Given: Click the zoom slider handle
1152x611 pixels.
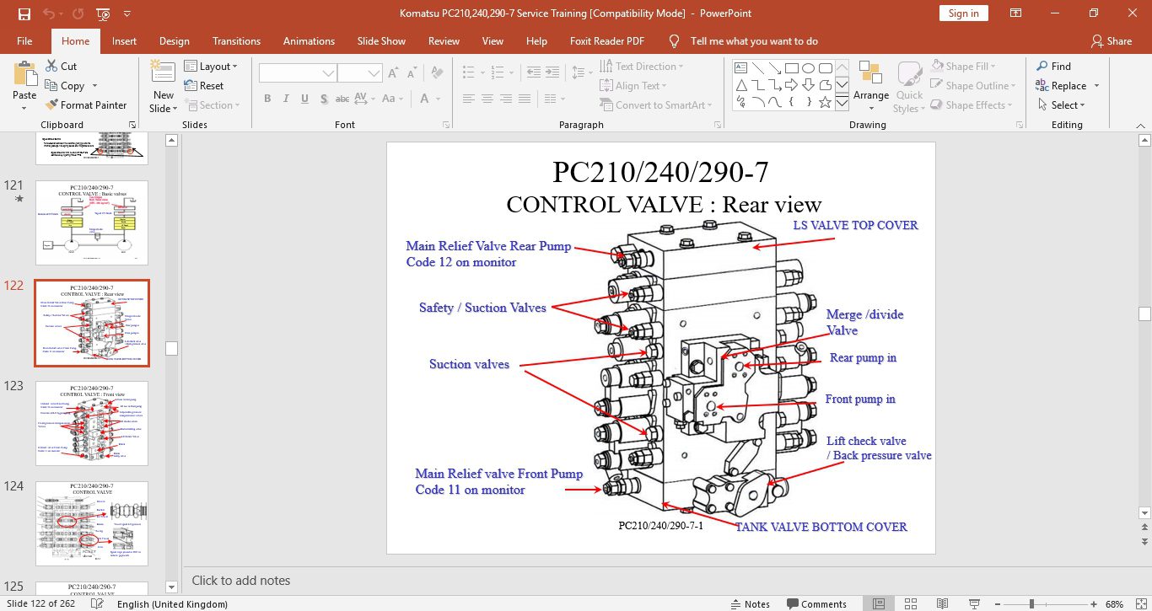Looking at the screenshot, I should 1031,603.
